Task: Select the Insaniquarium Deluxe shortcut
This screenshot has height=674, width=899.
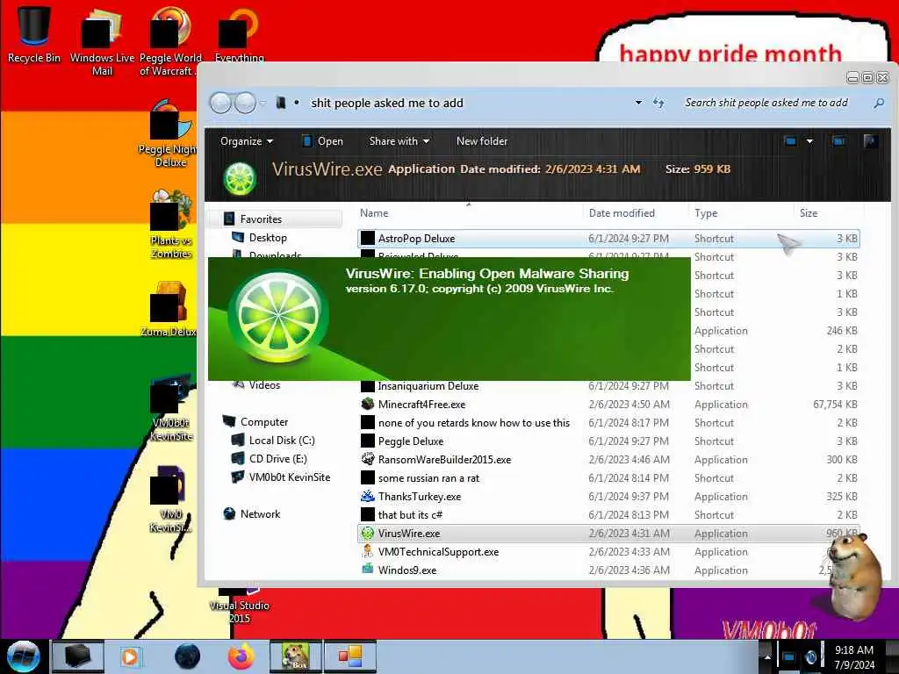Action: pyautogui.click(x=608, y=386)
